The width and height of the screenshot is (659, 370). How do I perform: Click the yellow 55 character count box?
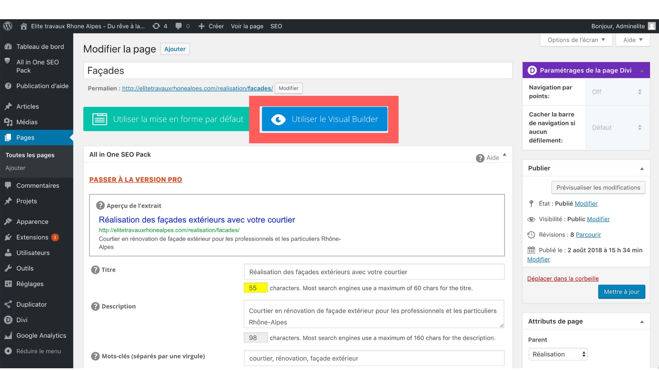tap(255, 288)
